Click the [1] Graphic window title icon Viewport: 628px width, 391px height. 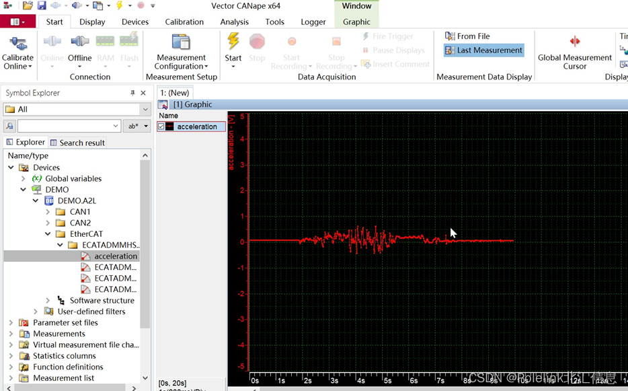163,105
